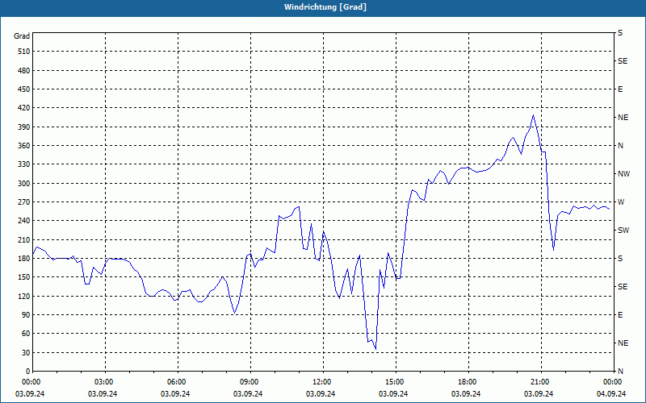Click the 'Grad' unit label on the y-axis

22,36
